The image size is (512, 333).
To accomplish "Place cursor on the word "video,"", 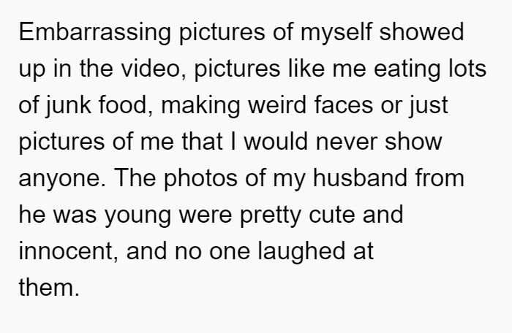I will 154,69.
